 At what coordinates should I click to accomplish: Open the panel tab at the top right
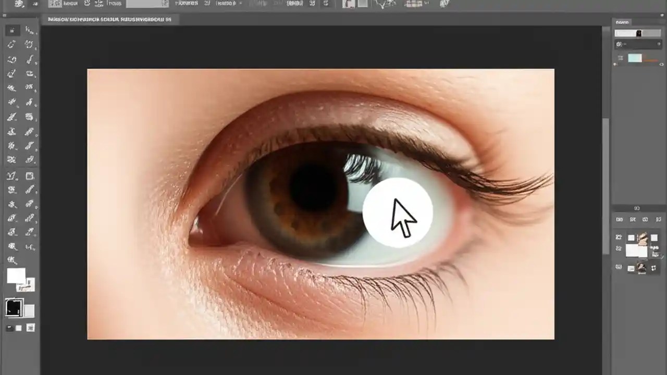[623, 22]
